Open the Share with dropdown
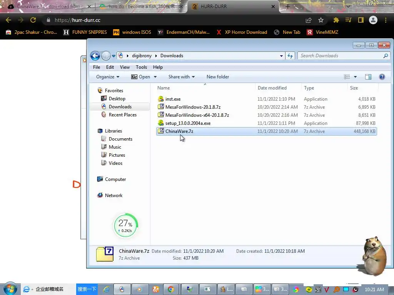394x295 pixels. click(x=182, y=77)
